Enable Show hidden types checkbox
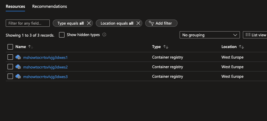The width and height of the screenshot is (267, 121). [x=62, y=35]
